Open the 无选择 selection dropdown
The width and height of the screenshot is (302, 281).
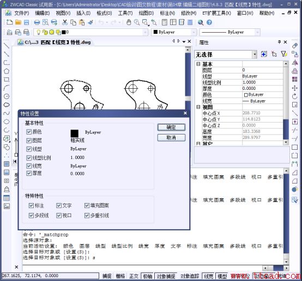coord(226,54)
